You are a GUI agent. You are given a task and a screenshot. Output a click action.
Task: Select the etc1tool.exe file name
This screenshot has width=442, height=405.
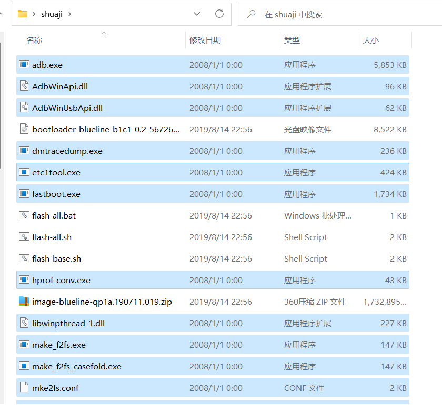56,172
